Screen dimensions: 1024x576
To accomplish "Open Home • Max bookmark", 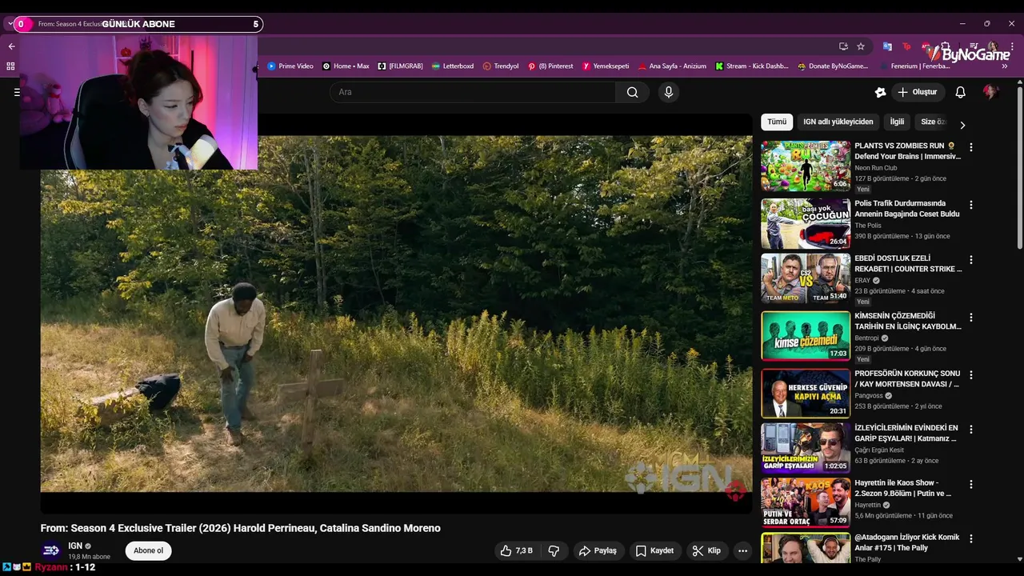I will click(346, 66).
